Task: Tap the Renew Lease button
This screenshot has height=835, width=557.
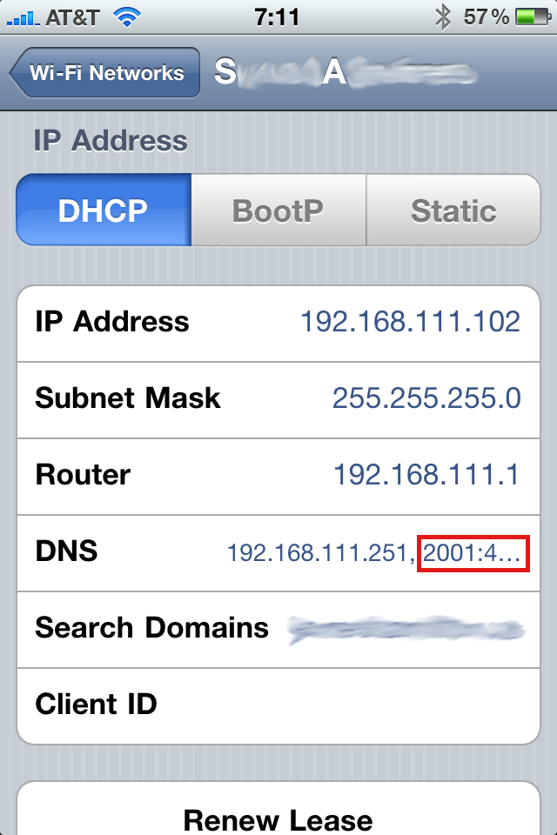Action: (278, 810)
